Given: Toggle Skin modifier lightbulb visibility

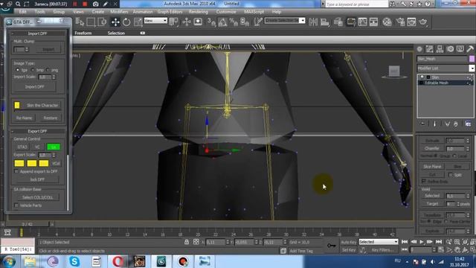Looking at the screenshot, I should tap(422, 77).
